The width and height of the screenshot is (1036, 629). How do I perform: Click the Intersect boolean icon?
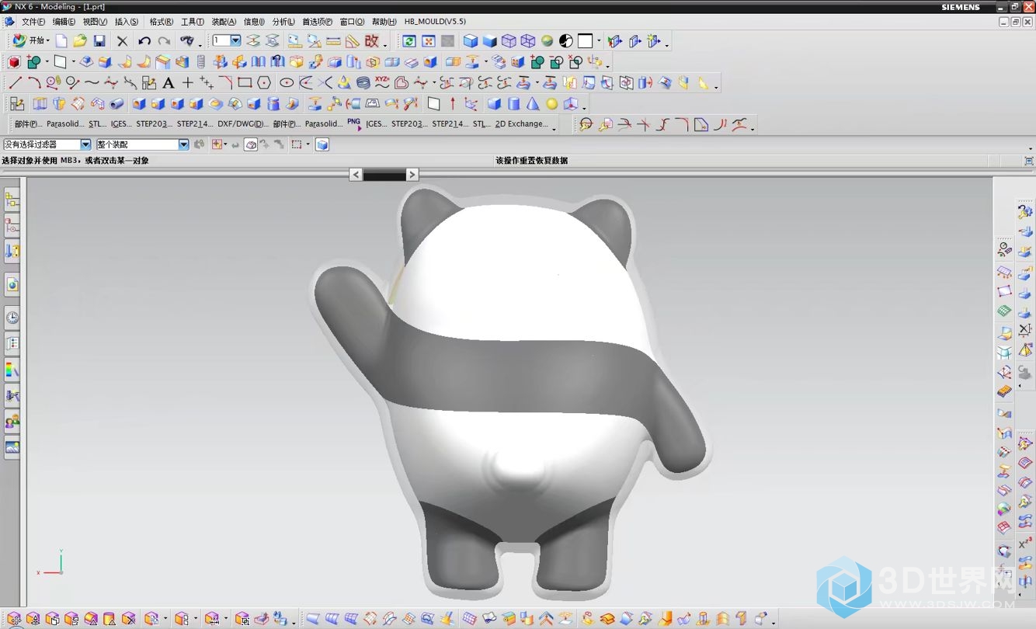tap(575, 62)
